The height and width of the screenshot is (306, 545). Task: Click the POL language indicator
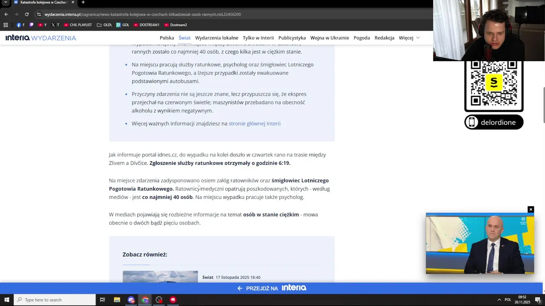tap(508, 300)
